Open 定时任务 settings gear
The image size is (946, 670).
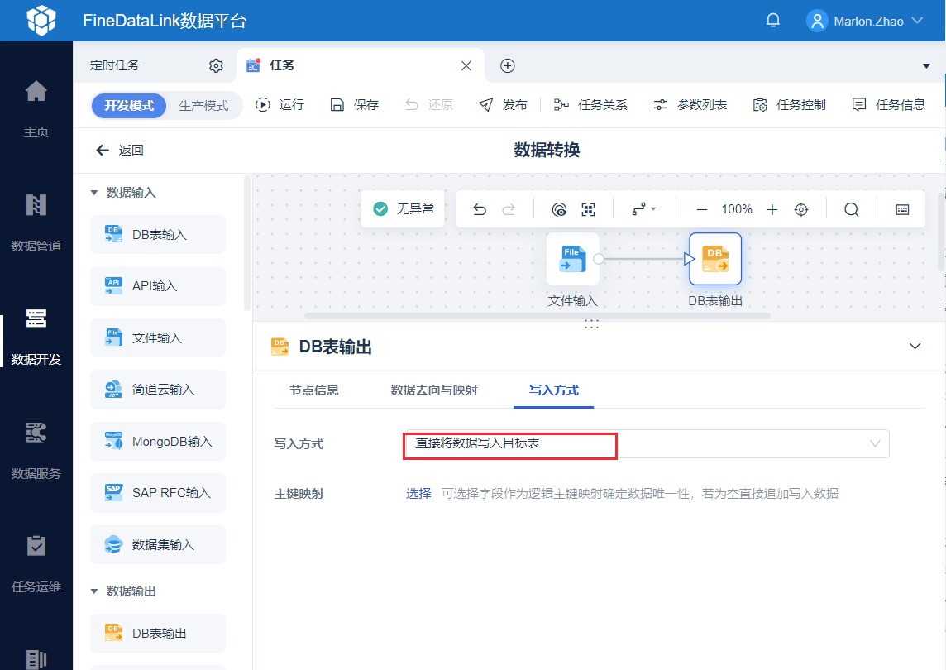tap(216, 66)
